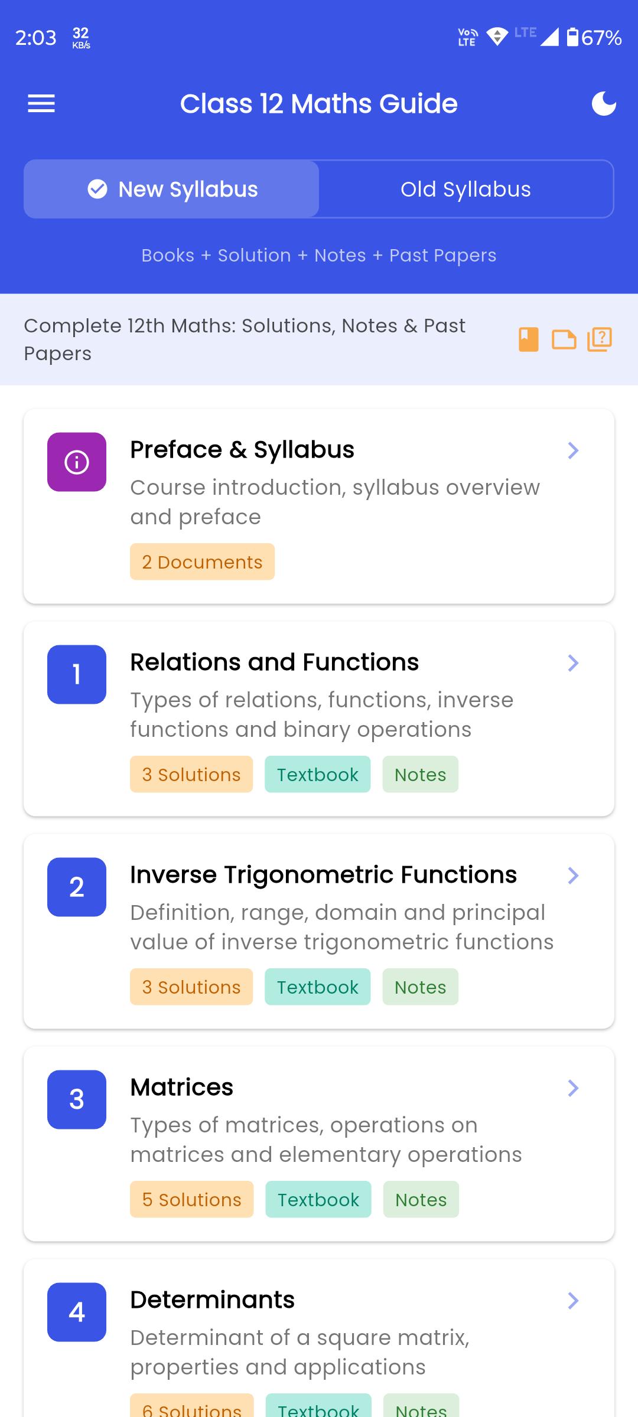Tap the chapter 1 number icon
The height and width of the screenshot is (1417, 638).
77,674
